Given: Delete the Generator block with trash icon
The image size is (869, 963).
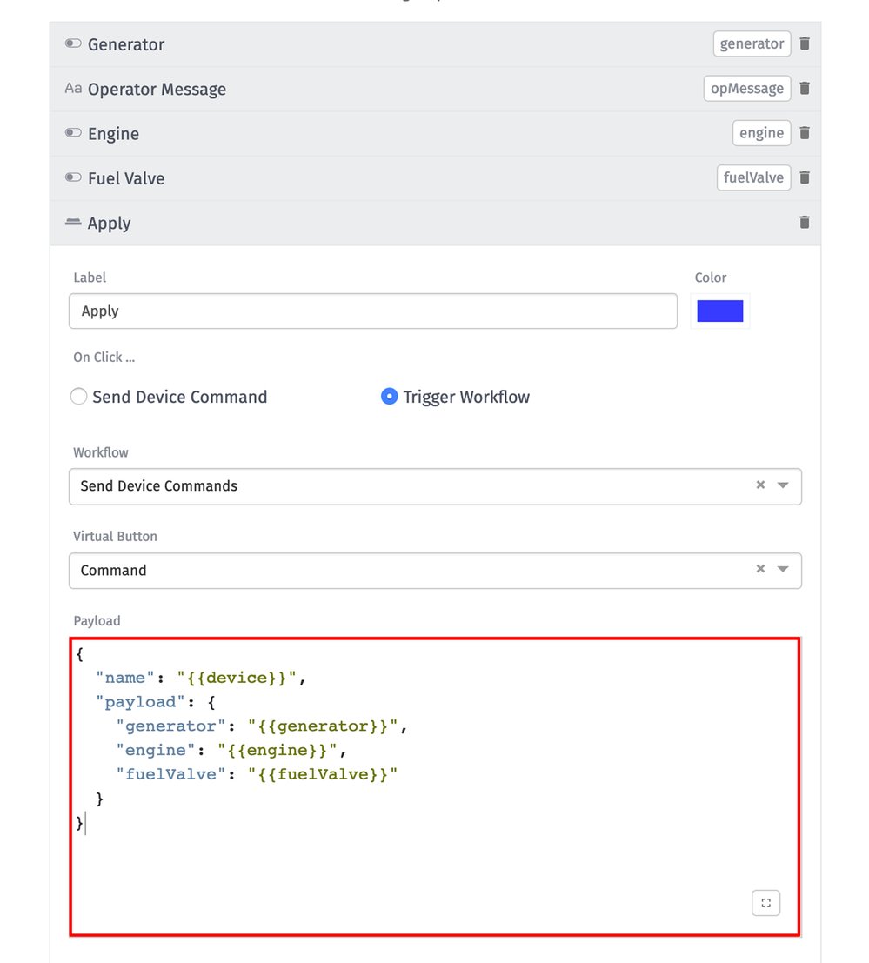Looking at the screenshot, I should tap(804, 43).
